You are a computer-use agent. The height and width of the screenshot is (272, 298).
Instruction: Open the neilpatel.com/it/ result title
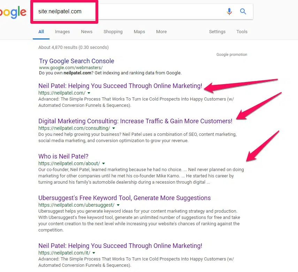(x=120, y=246)
